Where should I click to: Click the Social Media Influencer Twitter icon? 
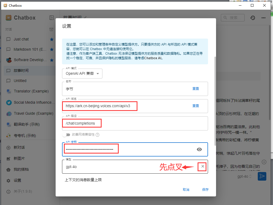[9, 103]
